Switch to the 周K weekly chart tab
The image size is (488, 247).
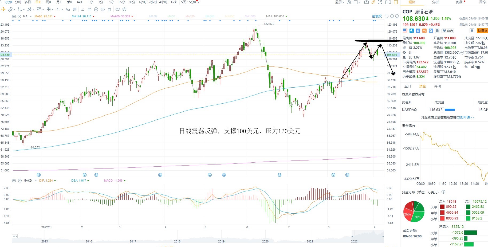[49, 2]
